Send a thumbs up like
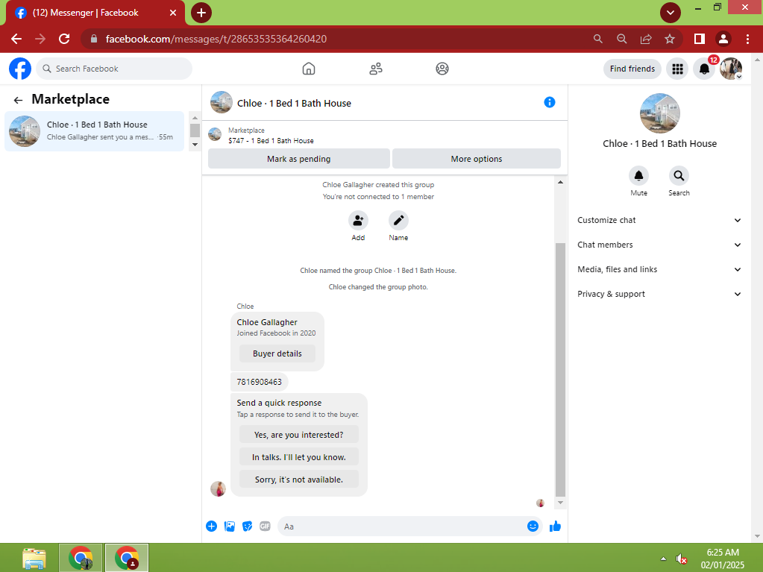 point(555,527)
